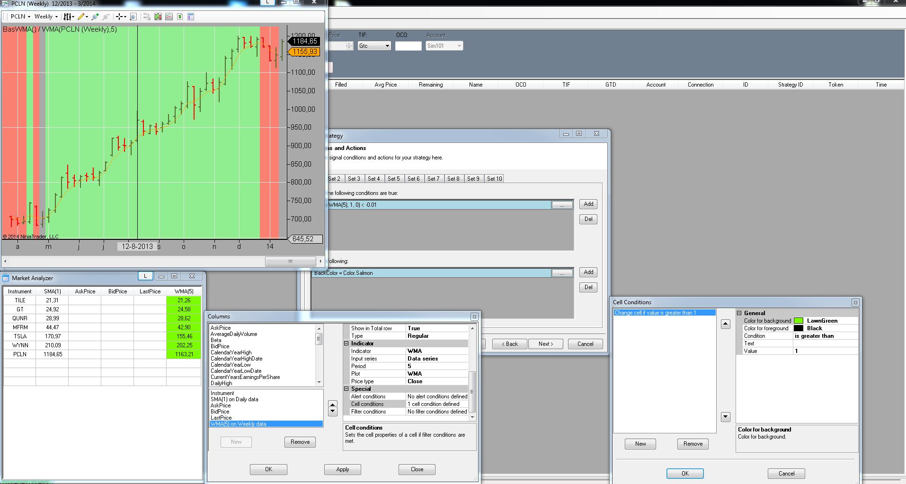Click Apply in the Columns dialog
This screenshot has height=484, width=906.
click(342, 469)
